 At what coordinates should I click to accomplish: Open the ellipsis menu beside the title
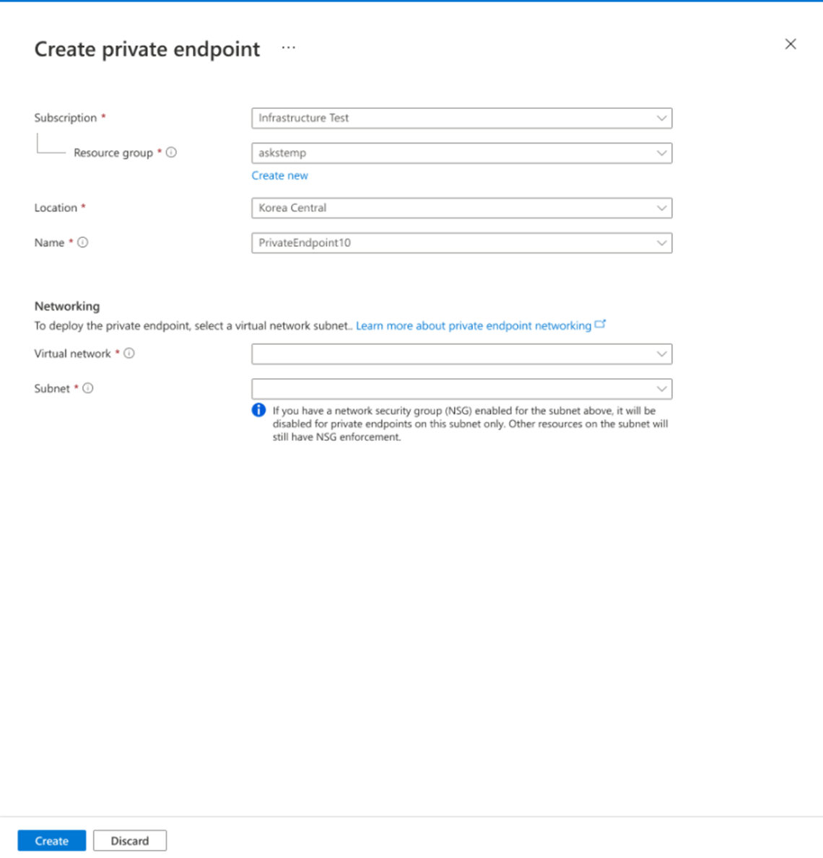289,48
